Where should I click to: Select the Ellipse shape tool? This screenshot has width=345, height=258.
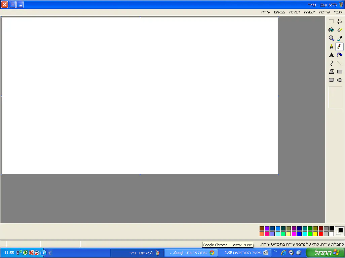click(340, 80)
